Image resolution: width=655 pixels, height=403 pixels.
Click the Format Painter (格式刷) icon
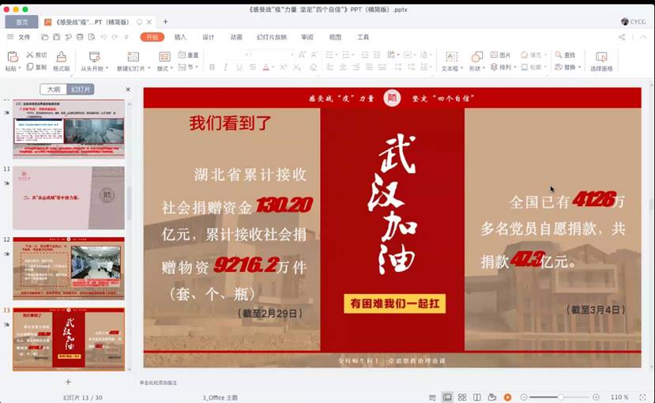click(x=61, y=57)
